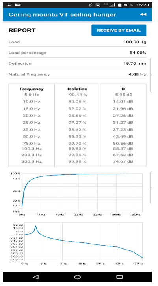Tap the rewind back arrows icon

pyautogui.click(x=143, y=15)
